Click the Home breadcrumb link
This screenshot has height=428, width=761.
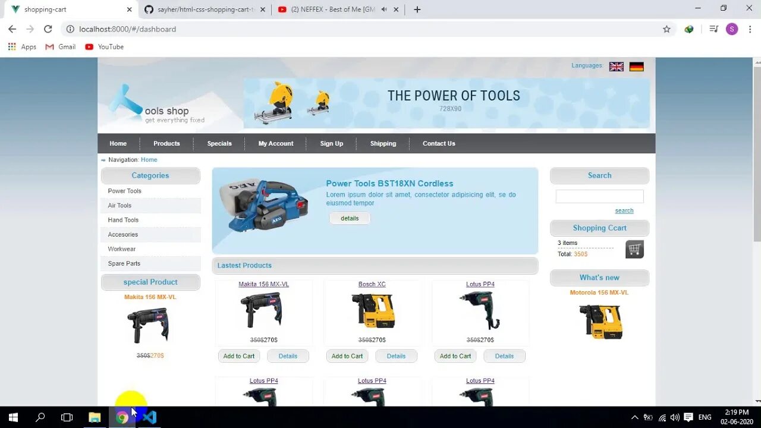(149, 160)
